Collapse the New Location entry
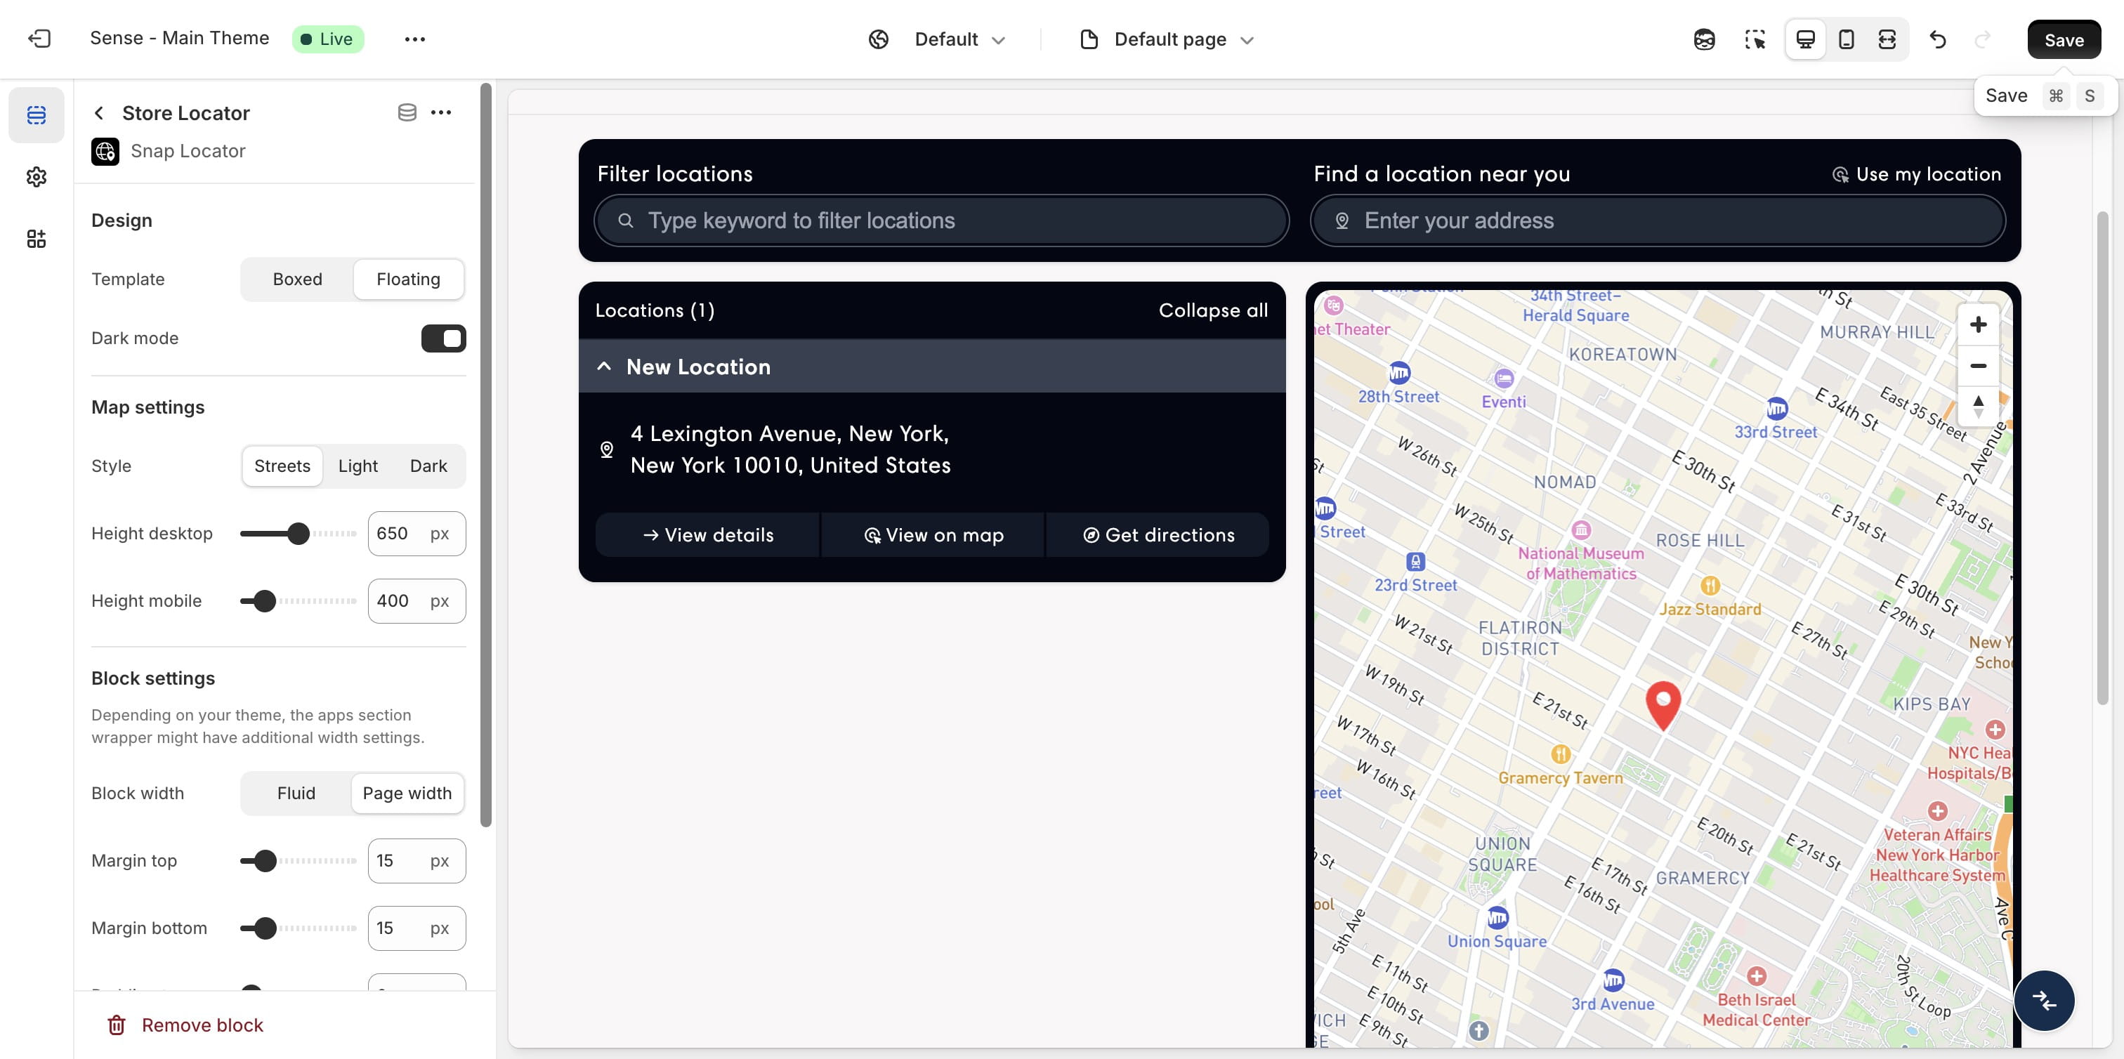The height and width of the screenshot is (1059, 2124). (x=604, y=366)
